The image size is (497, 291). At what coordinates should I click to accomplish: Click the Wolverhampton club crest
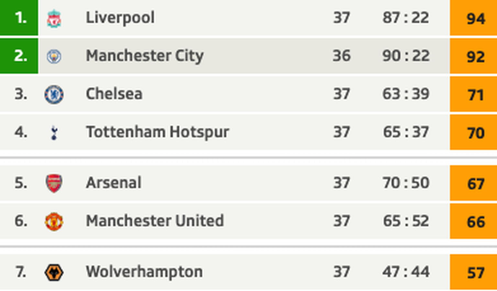[54, 272]
